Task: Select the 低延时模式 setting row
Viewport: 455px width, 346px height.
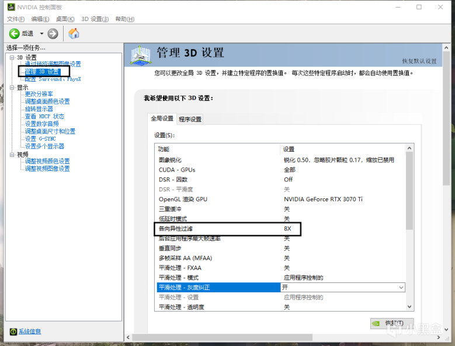Action: pos(280,219)
